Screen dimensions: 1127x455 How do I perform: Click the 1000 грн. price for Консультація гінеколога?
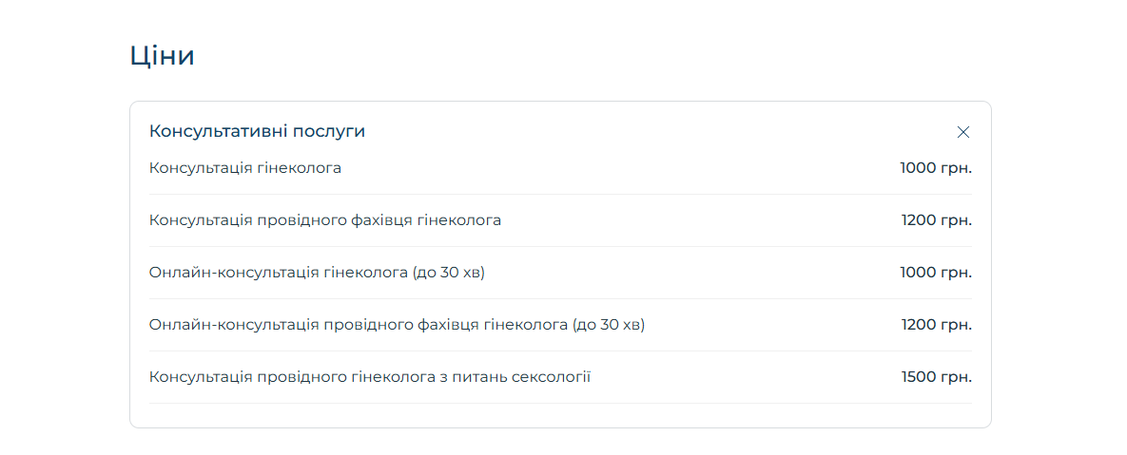point(936,168)
